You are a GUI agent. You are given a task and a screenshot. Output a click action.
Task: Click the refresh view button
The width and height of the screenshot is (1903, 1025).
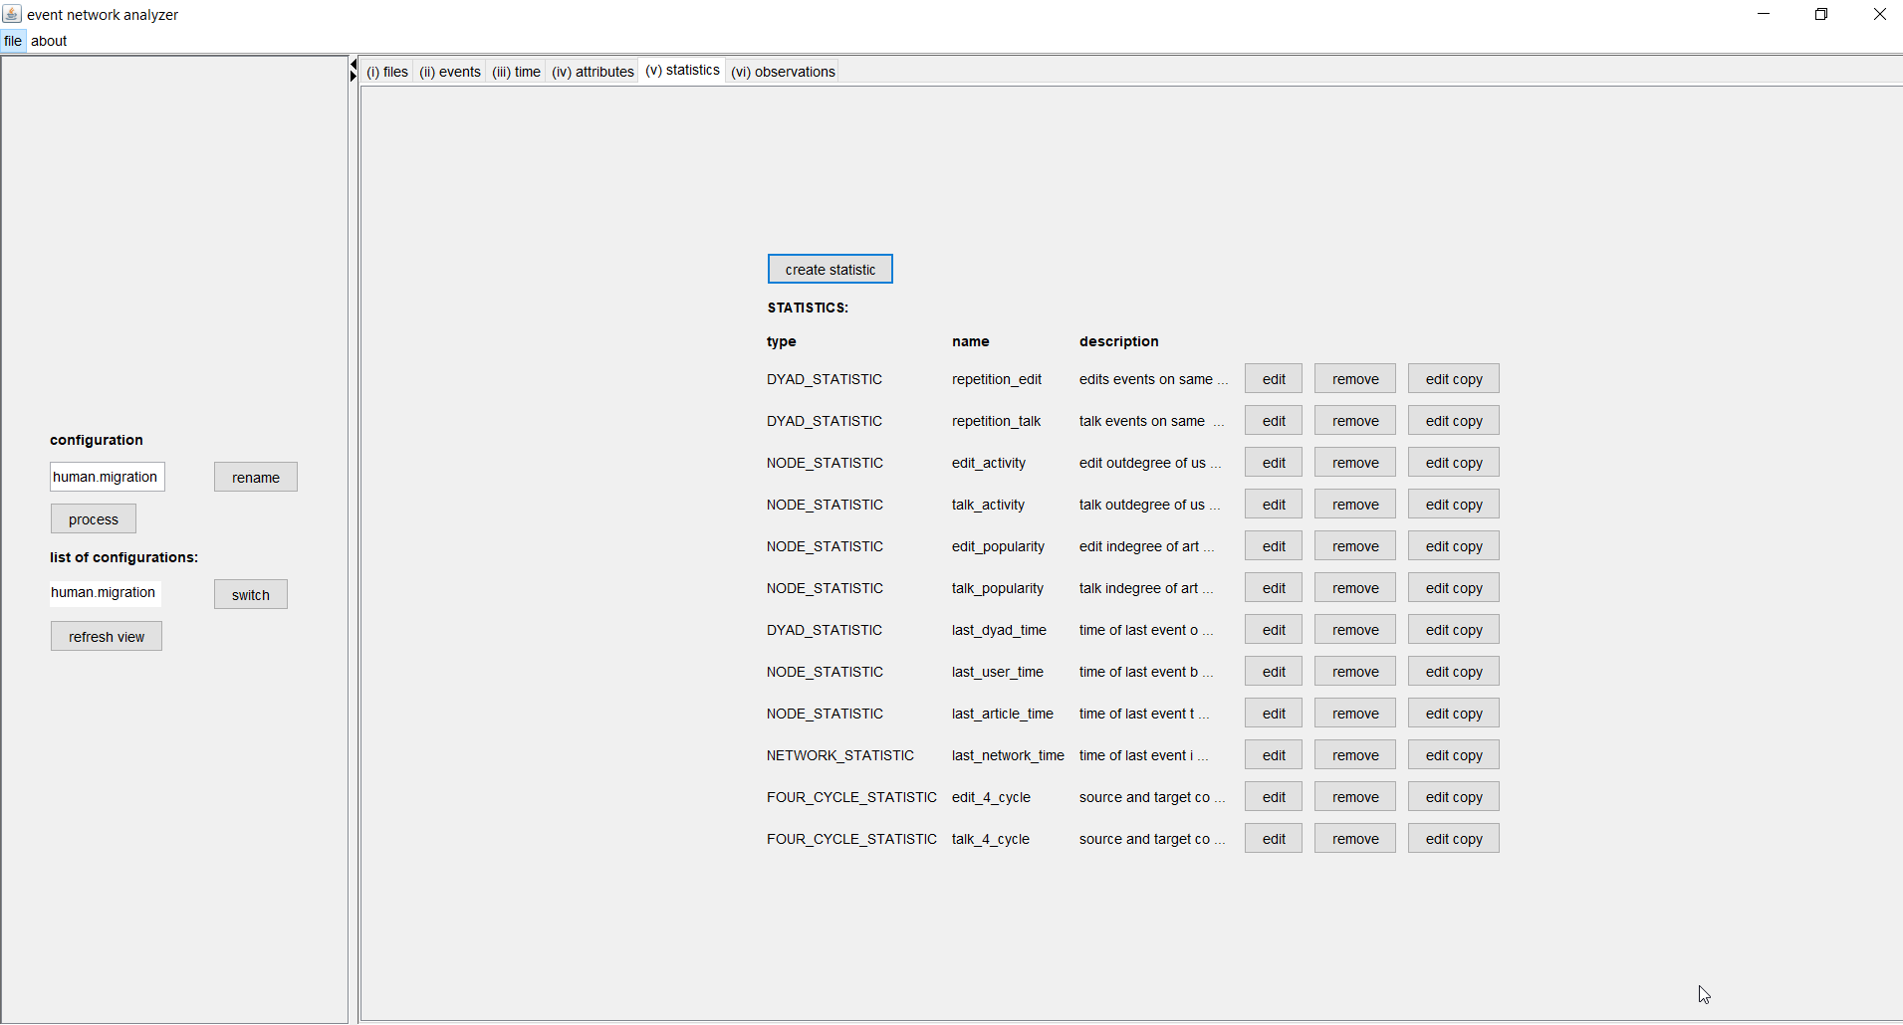(107, 637)
